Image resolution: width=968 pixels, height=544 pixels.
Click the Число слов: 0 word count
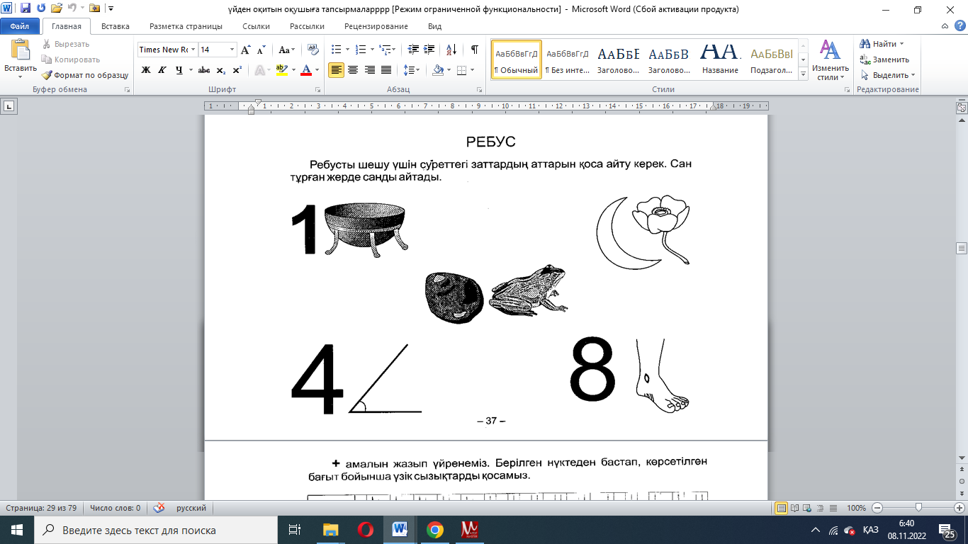114,508
